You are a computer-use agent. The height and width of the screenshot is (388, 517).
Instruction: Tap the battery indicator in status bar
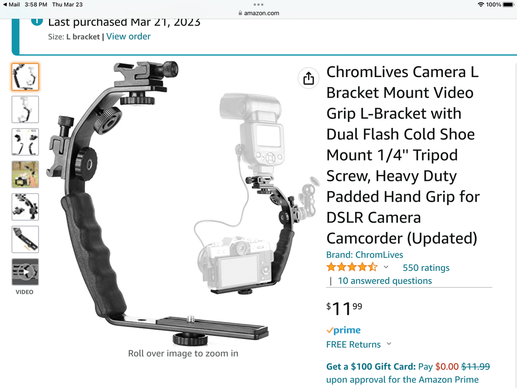508,5
